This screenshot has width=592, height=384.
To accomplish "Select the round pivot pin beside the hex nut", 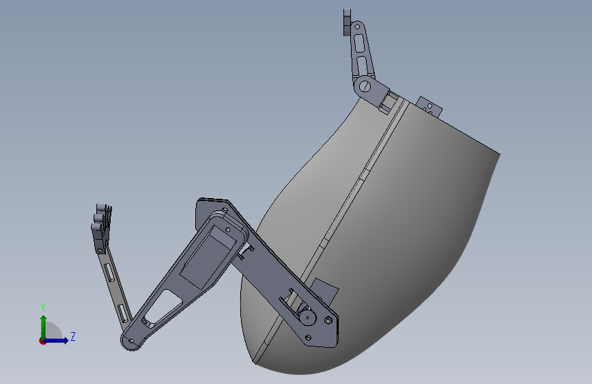I will [308, 317].
